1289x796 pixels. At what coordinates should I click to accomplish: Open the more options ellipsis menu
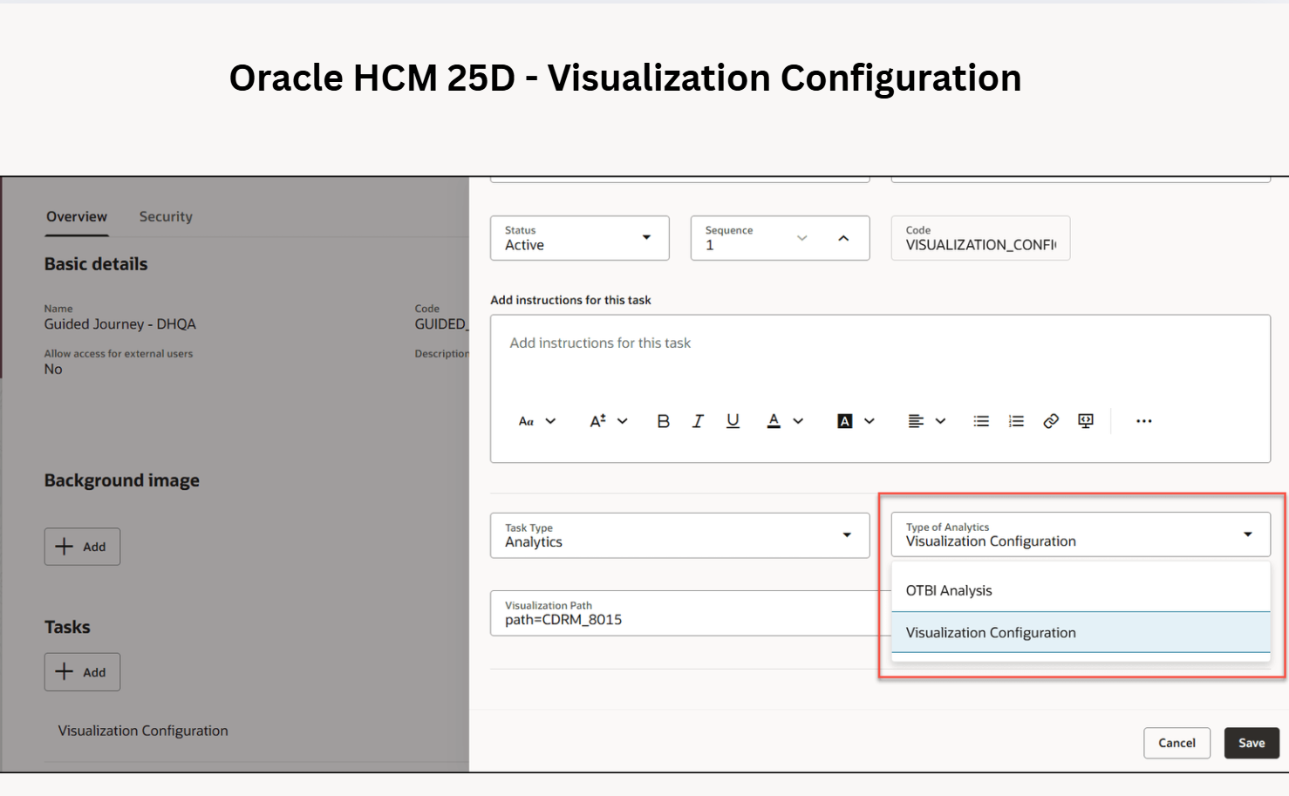(x=1143, y=421)
